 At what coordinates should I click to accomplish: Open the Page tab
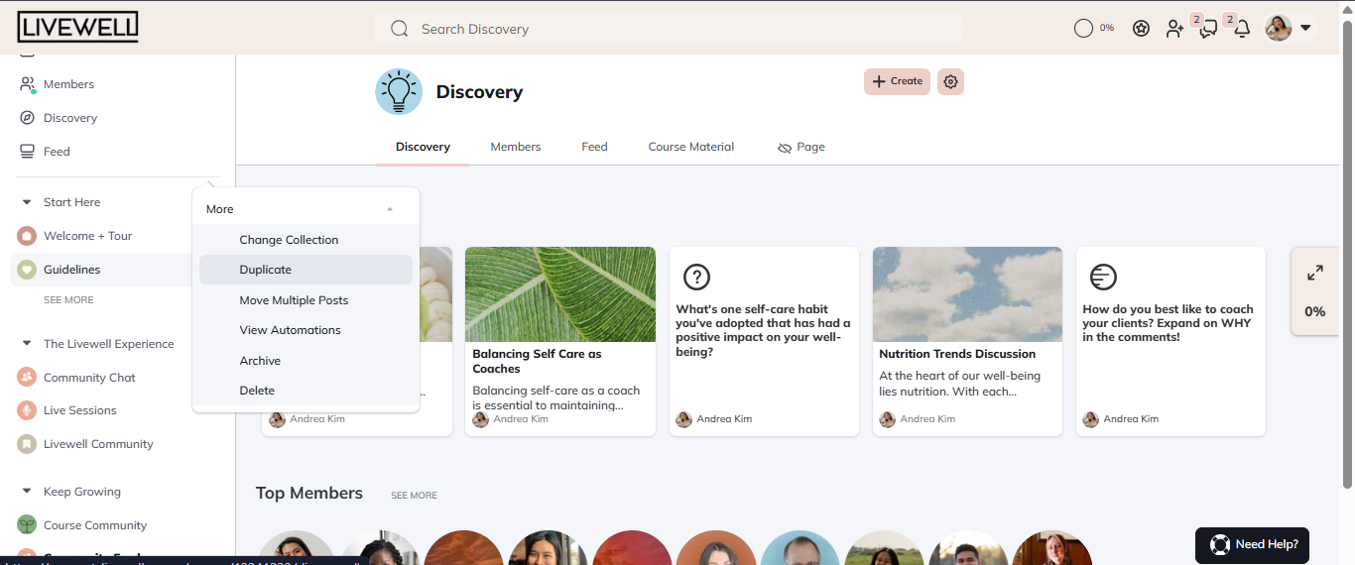click(x=801, y=147)
